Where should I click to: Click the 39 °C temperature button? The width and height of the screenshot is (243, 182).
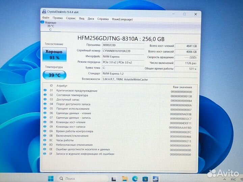pyautogui.click(x=54, y=75)
